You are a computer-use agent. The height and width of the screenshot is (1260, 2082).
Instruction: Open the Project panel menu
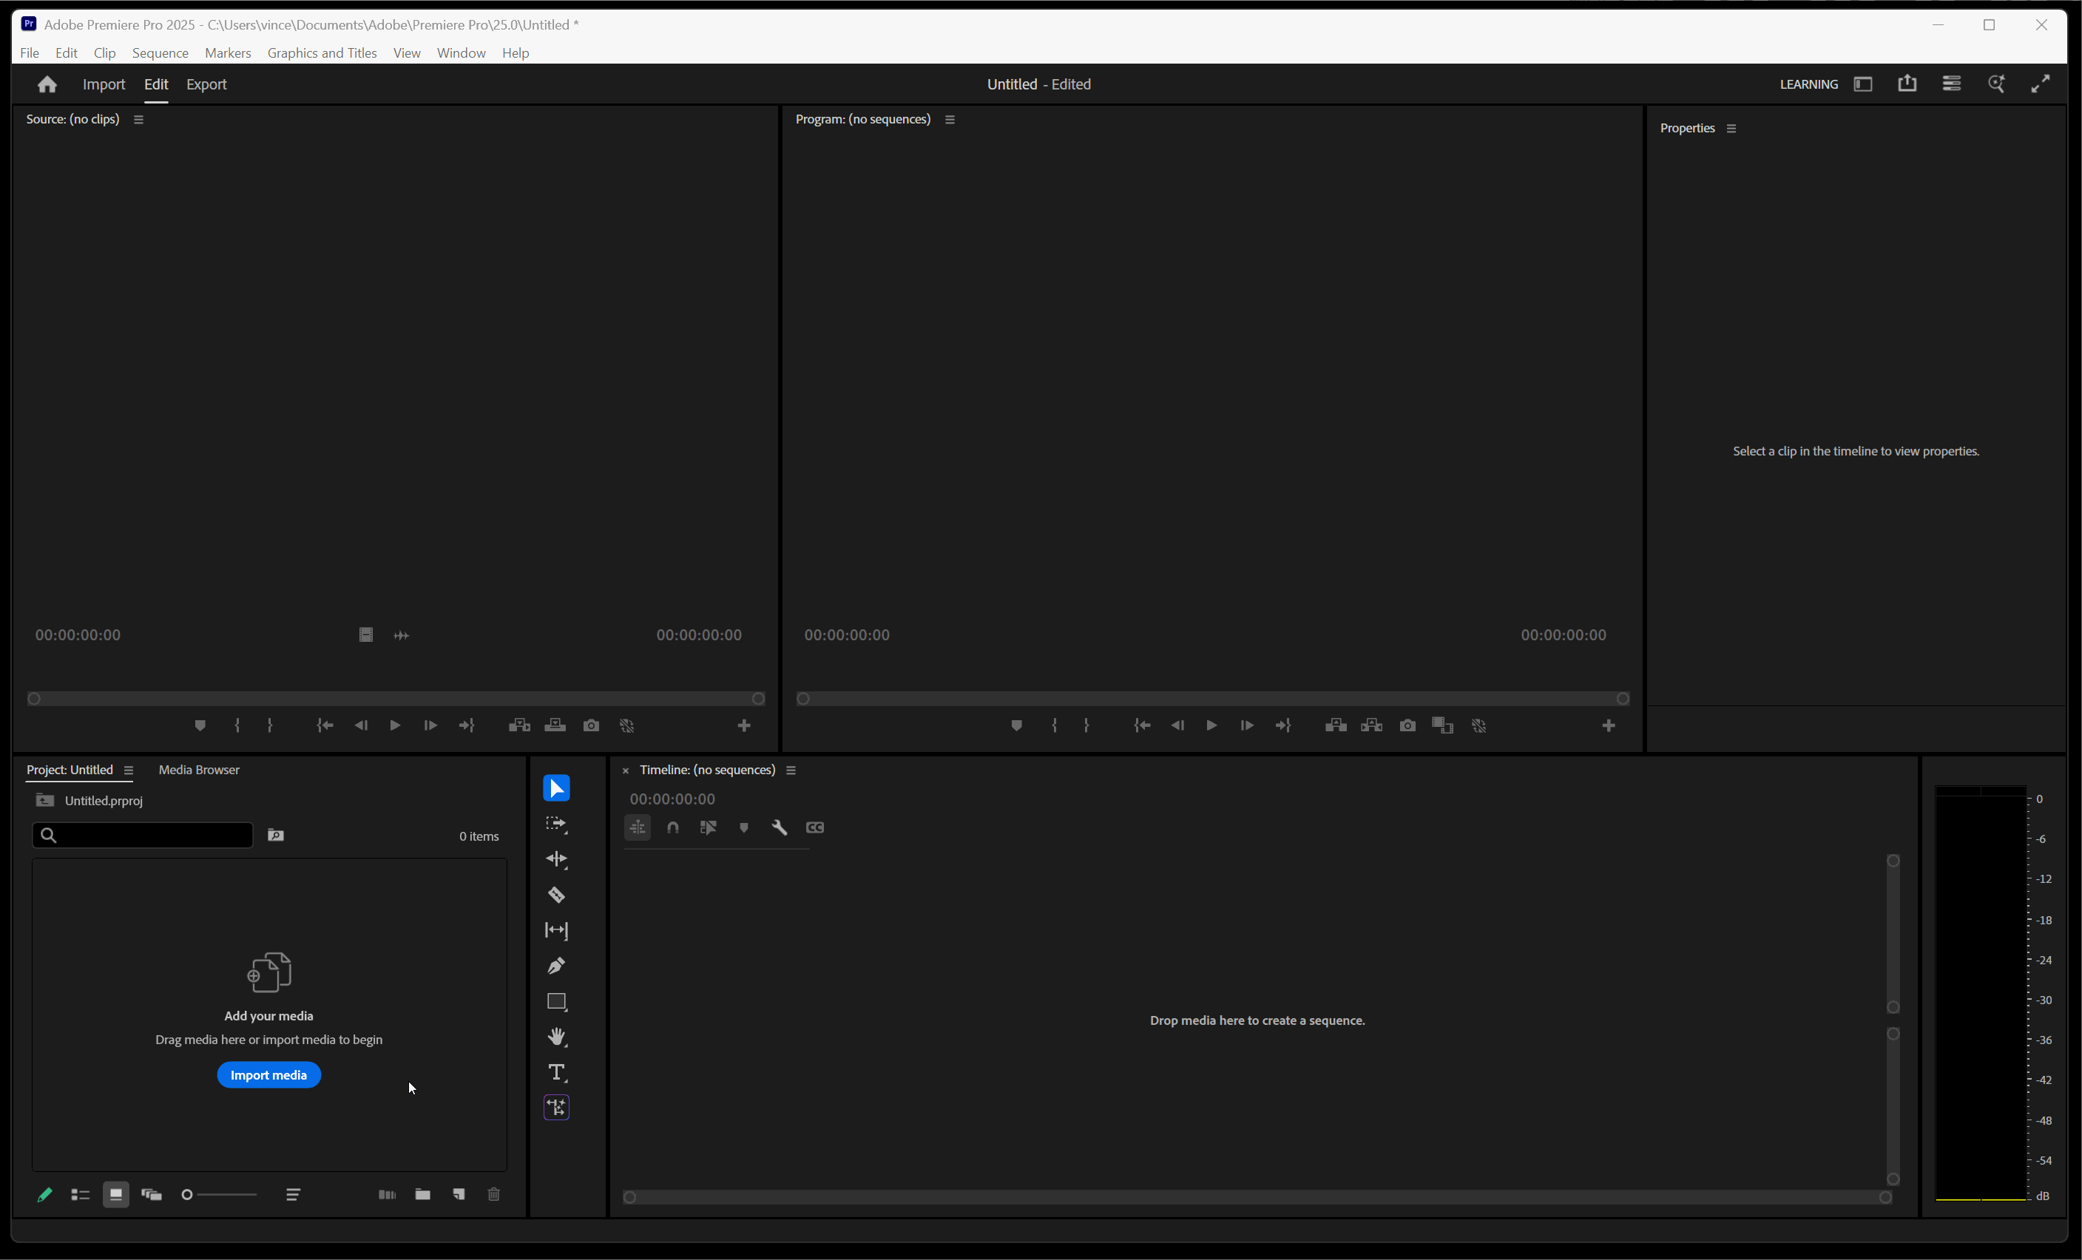click(129, 769)
